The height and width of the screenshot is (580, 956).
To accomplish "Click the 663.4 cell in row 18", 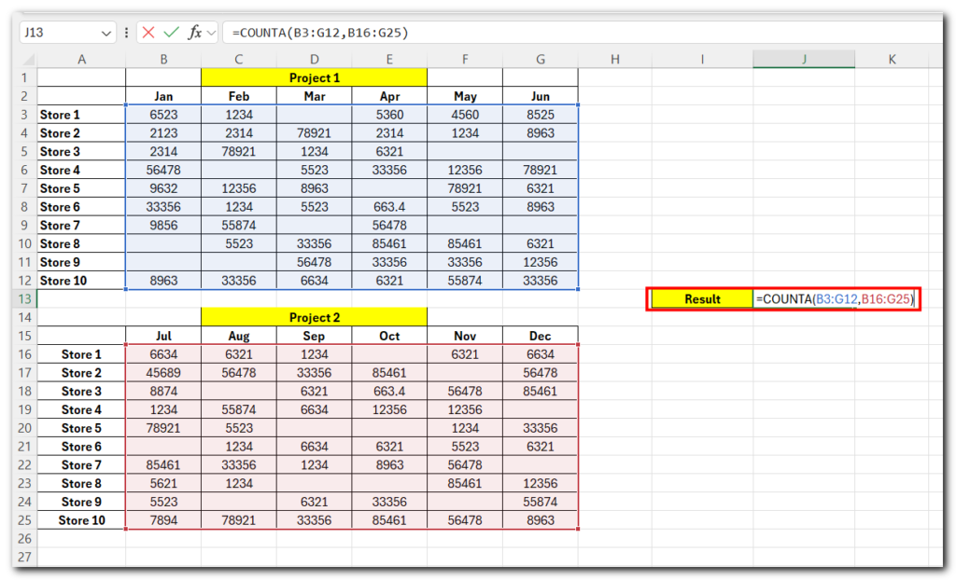I will (389, 391).
